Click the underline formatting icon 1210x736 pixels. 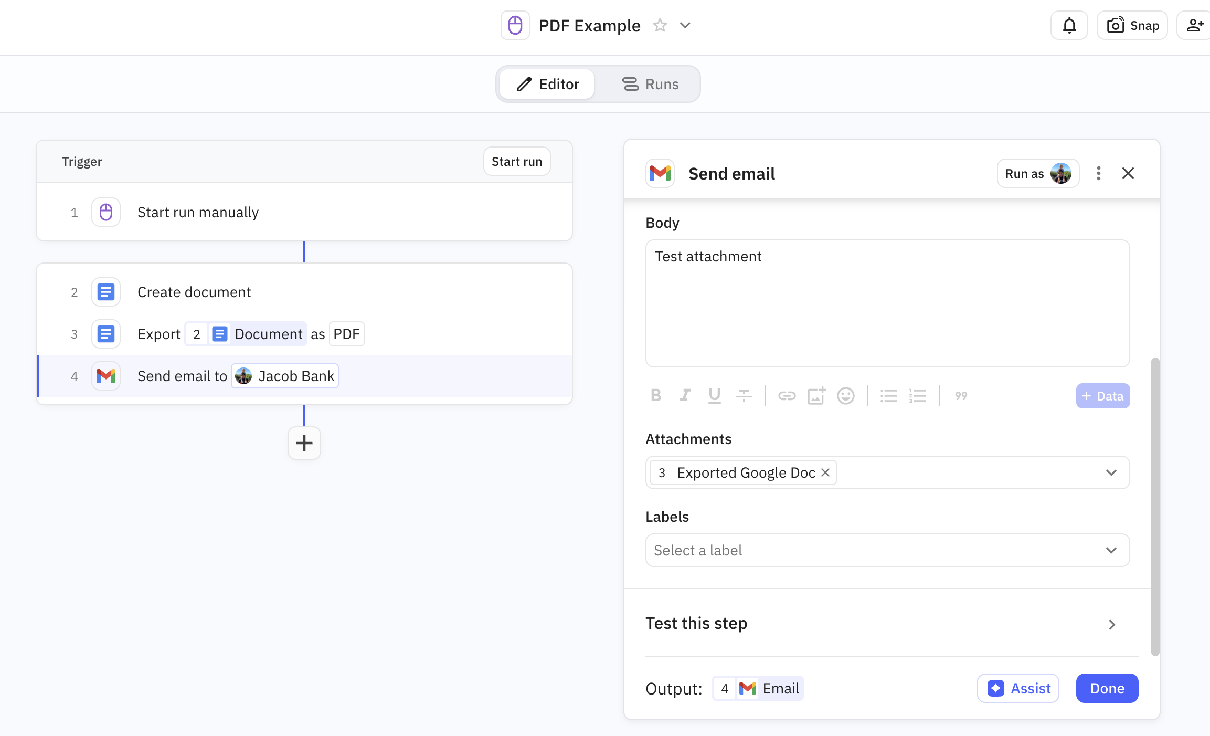coord(714,395)
